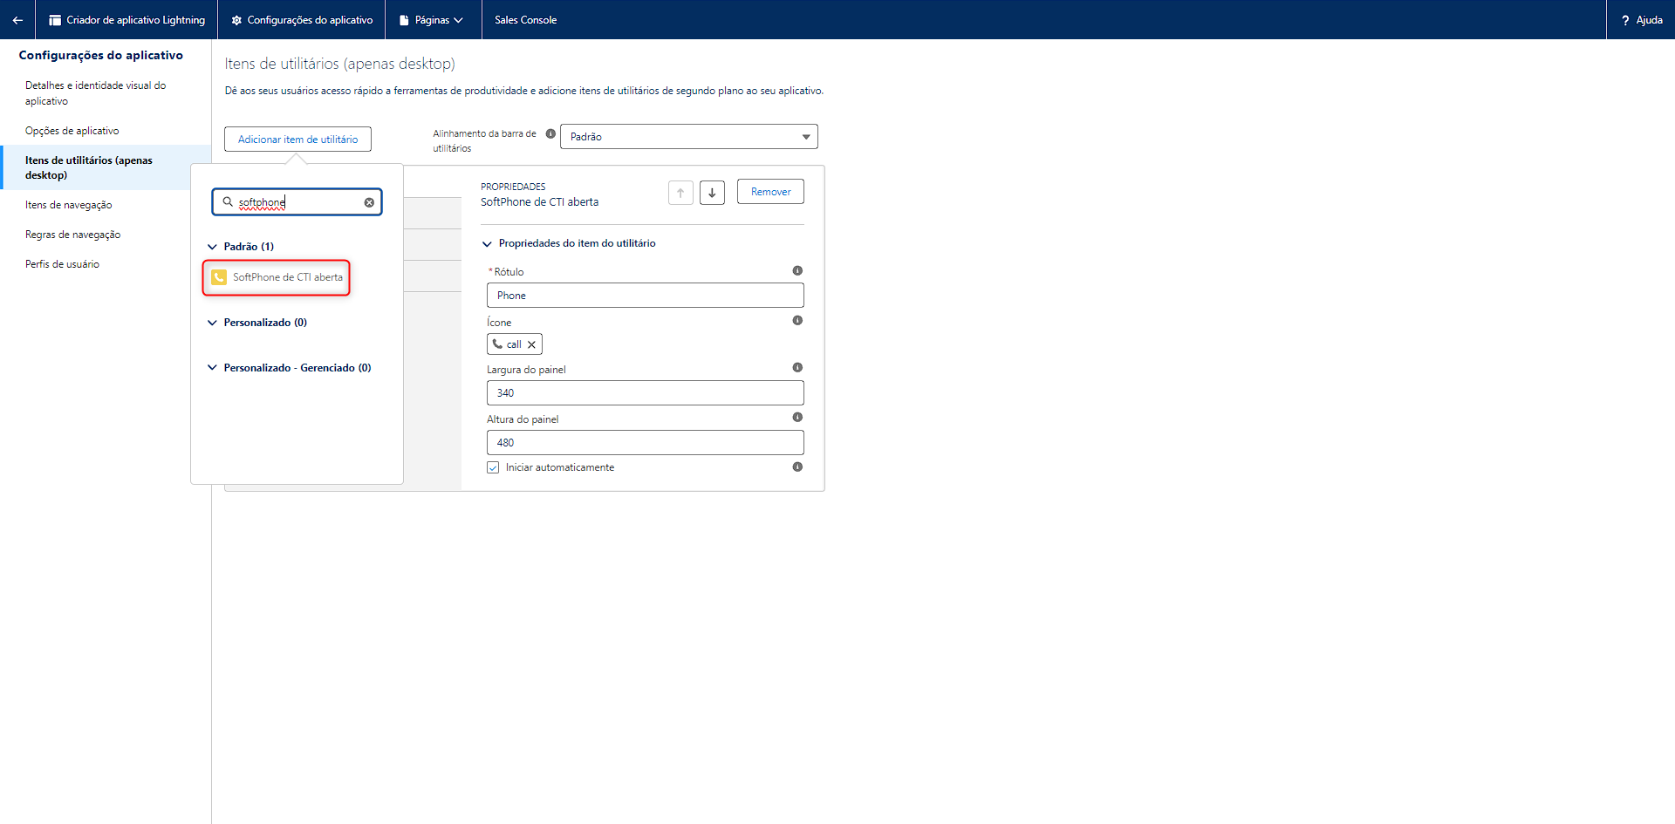
Task: Click Adicionar item de utilitário button
Action: 297,140
